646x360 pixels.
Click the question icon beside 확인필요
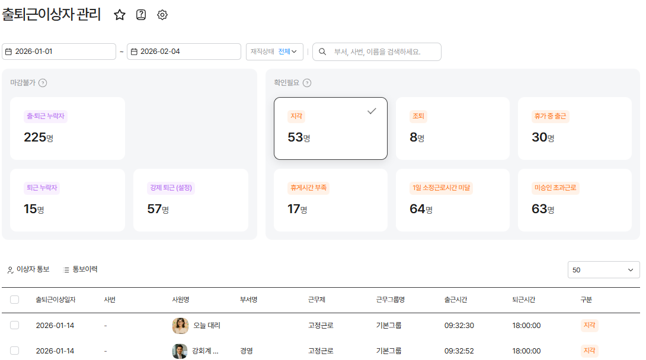click(307, 83)
